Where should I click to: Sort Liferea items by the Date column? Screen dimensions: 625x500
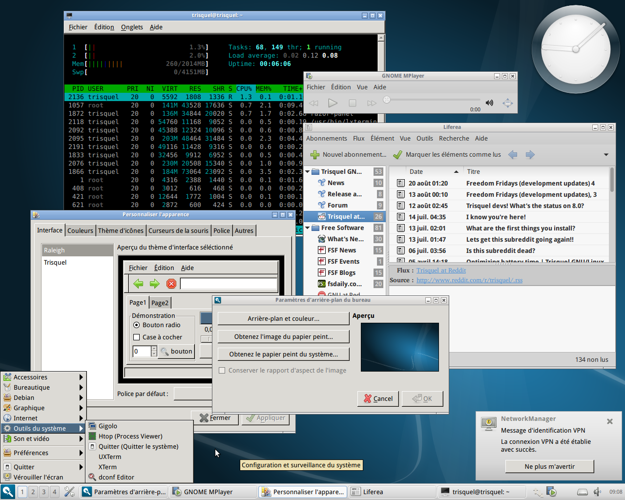point(435,171)
